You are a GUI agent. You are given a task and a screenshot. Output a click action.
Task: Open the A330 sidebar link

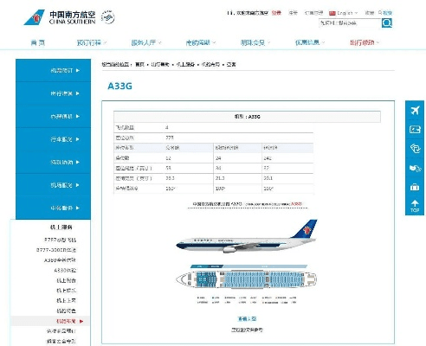65,270
